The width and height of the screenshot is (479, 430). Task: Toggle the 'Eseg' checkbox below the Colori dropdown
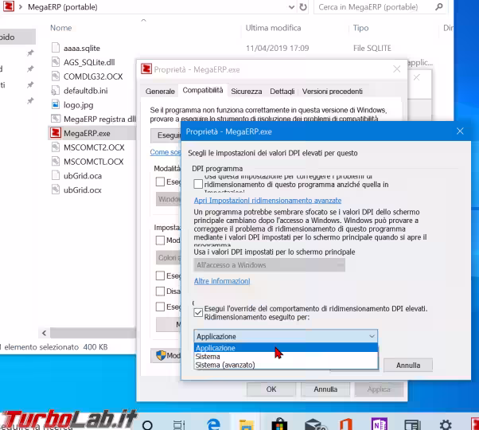[160, 276]
